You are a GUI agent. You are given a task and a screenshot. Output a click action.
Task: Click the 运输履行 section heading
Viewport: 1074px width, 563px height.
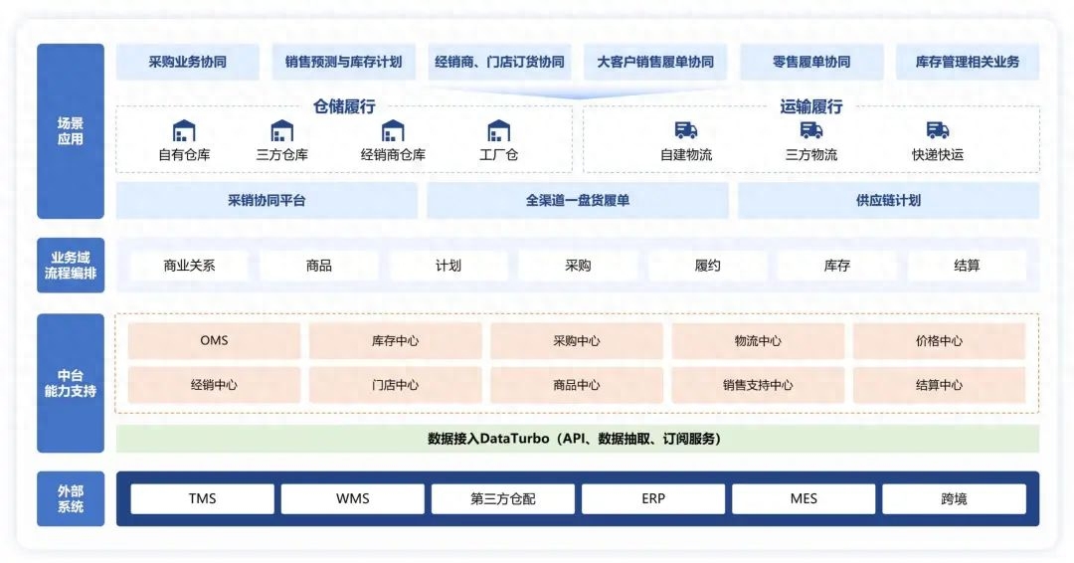point(811,106)
